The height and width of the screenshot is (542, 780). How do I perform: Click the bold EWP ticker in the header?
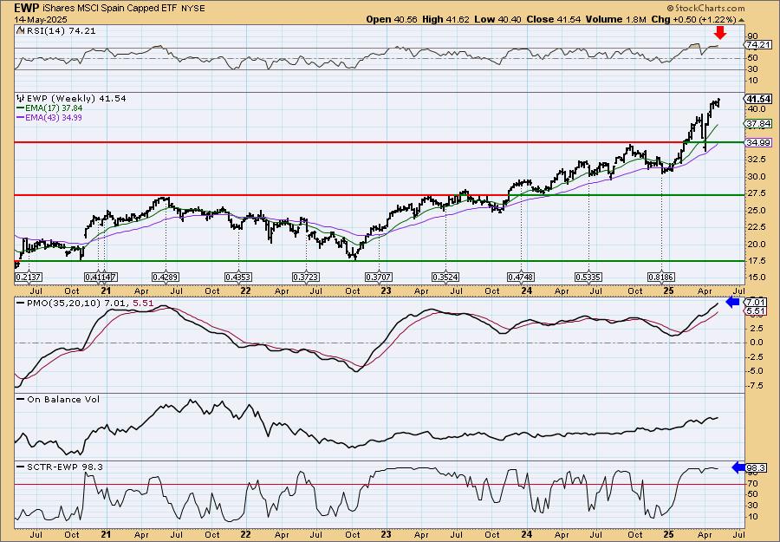pos(25,8)
